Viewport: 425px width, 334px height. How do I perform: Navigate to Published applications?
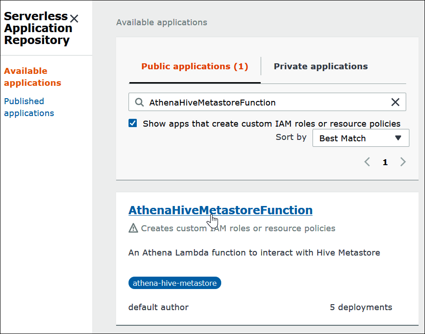[29, 107]
